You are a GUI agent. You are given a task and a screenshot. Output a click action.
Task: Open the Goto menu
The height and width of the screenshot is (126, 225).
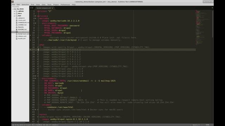coord(44,5)
